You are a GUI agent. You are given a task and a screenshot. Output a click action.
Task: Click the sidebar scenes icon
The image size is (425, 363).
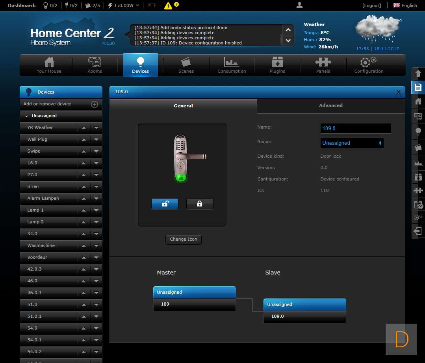pos(418,147)
